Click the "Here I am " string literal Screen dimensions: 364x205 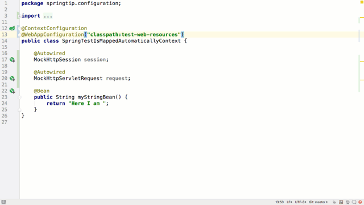pyautogui.click(x=87, y=104)
